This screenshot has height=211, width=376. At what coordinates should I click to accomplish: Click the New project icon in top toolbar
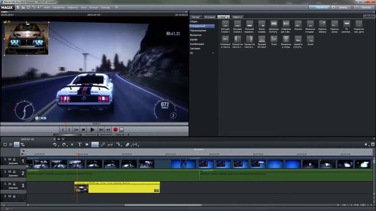tap(18, 8)
